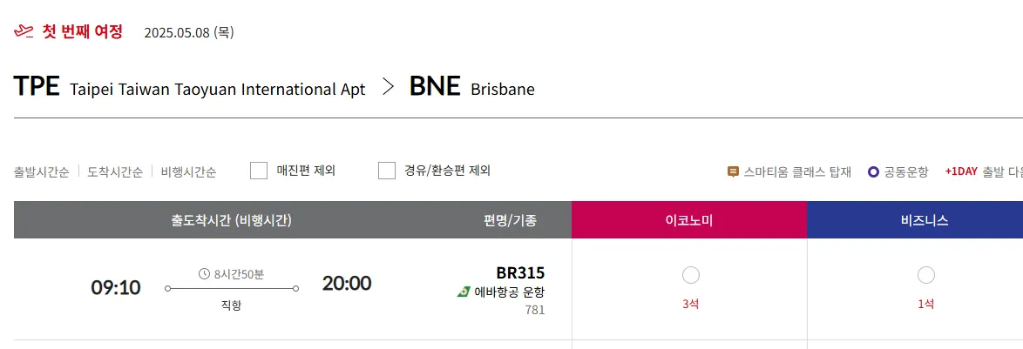The image size is (1023, 349).
Task: Click the green EVA Air logo icon
Action: point(464,292)
